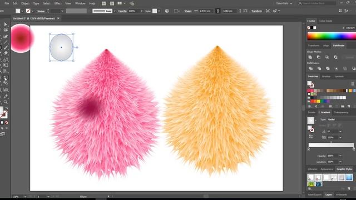356x200 pixels.
Task: Select the yellow swatch in Swatches panel
Action: click(x=319, y=101)
